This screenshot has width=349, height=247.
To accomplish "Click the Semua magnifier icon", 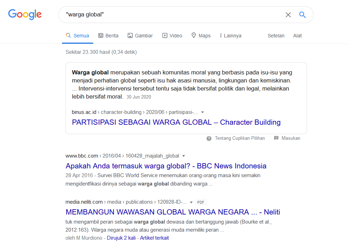I will point(68,36).
